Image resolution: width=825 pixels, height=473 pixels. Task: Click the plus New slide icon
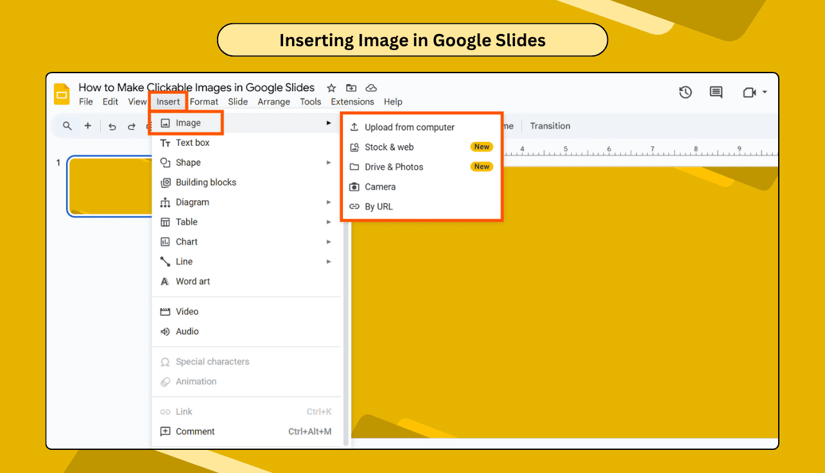pos(88,126)
